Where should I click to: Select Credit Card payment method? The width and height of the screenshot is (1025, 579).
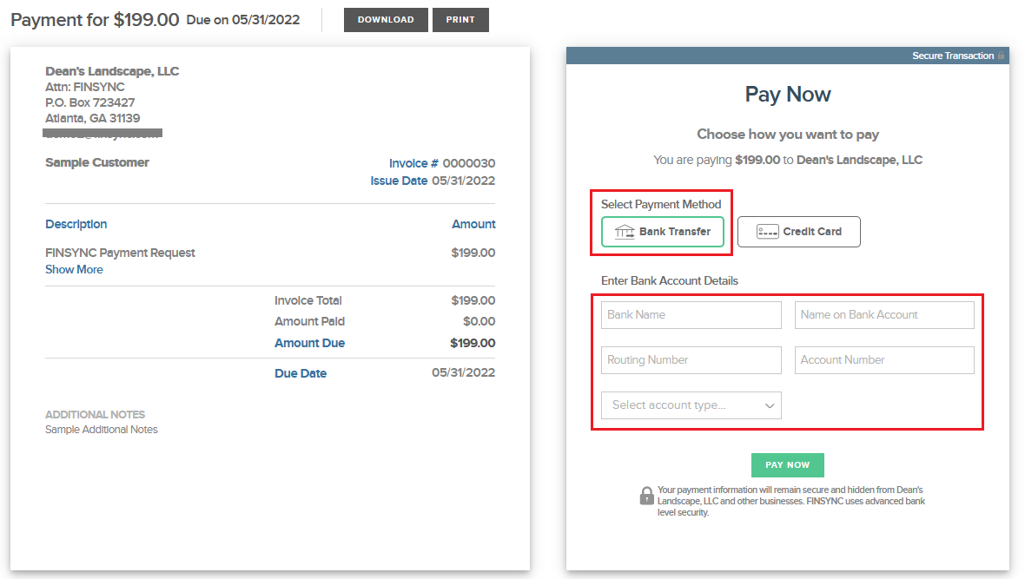[798, 231]
